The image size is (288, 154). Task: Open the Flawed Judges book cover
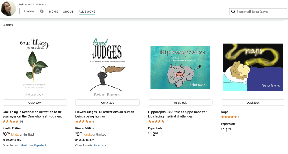(x=108, y=67)
